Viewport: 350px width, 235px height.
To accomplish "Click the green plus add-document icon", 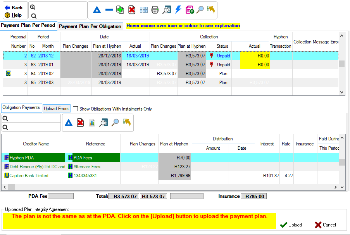I will [121, 10].
